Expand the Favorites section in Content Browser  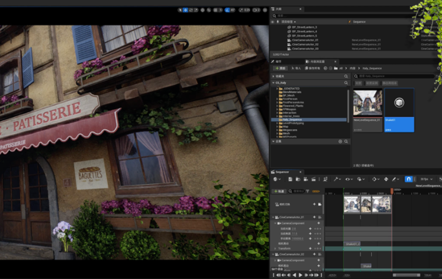273,76
